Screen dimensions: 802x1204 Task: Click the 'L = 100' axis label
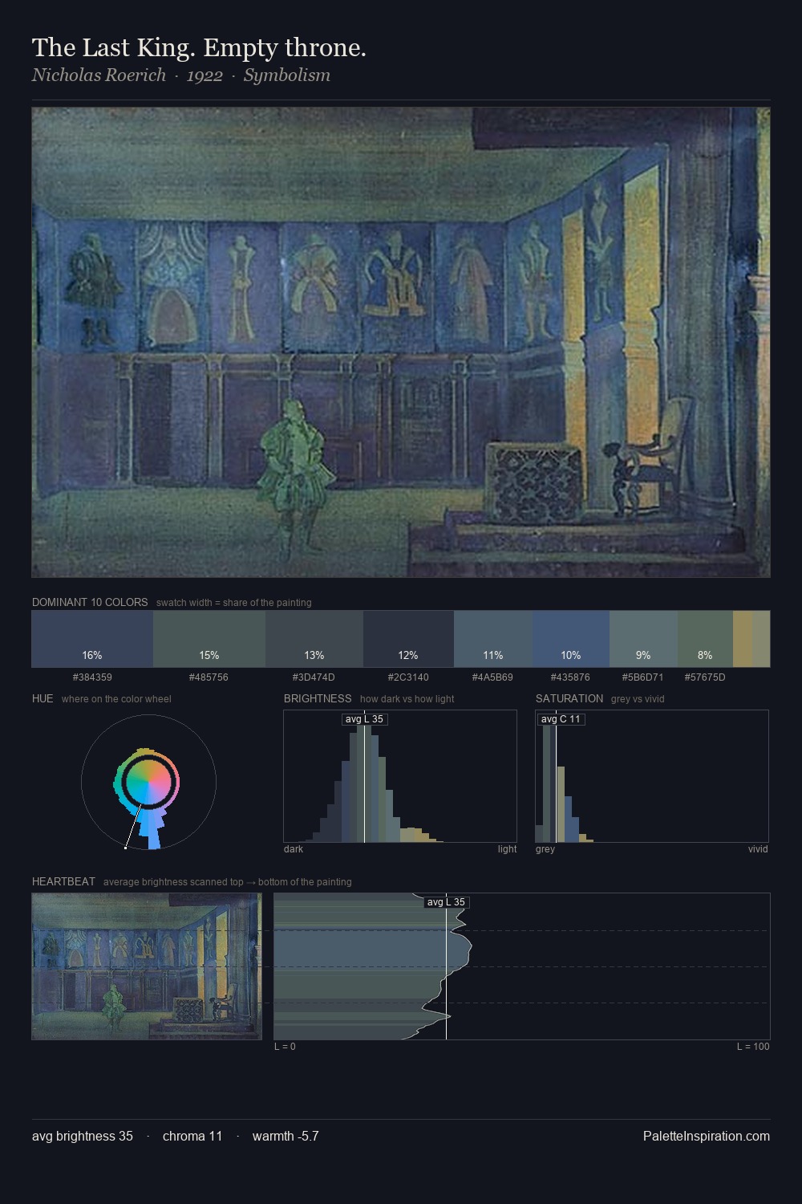point(753,1047)
